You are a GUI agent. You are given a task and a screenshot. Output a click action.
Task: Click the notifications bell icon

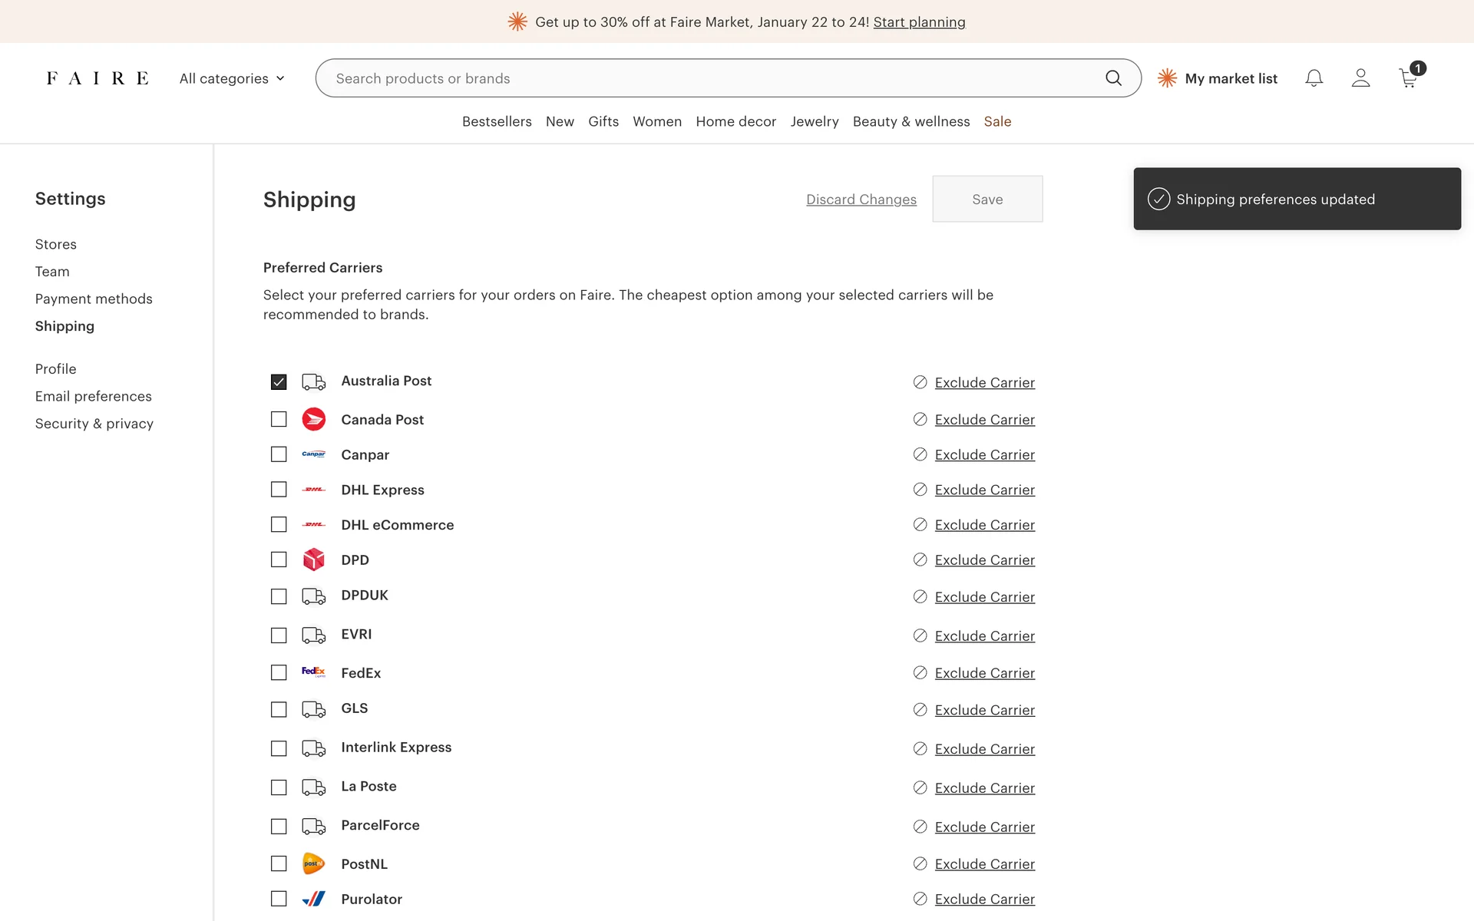pos(1314,78)
